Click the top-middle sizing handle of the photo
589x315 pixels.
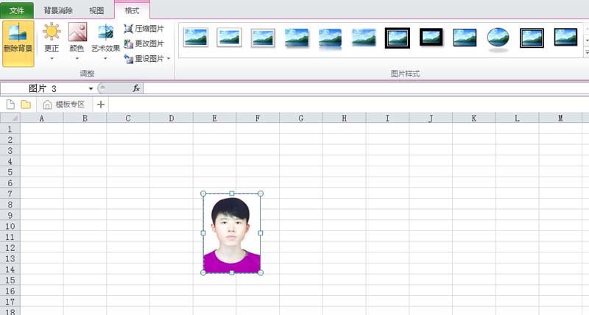click(x=232, y=194)
